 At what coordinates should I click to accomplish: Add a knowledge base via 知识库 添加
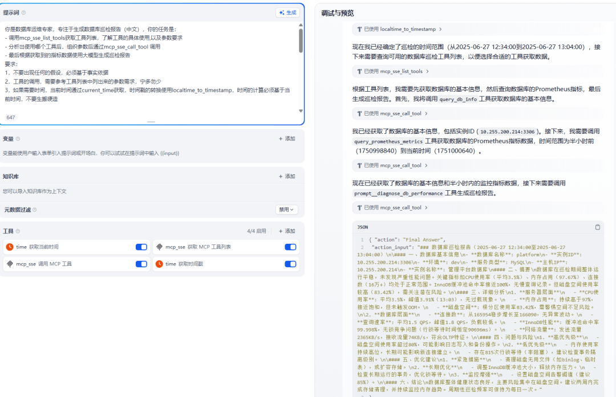287,177
